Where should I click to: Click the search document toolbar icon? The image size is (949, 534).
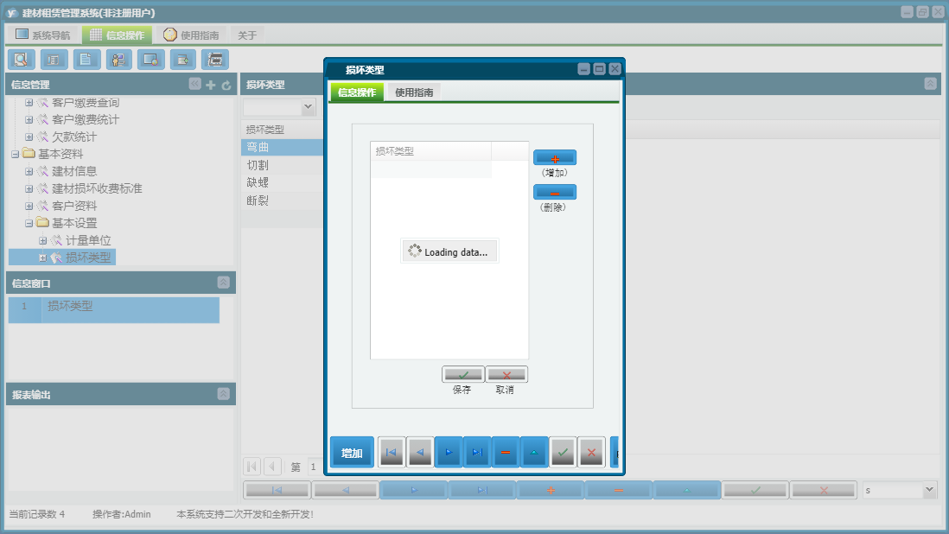click(22, 60)
